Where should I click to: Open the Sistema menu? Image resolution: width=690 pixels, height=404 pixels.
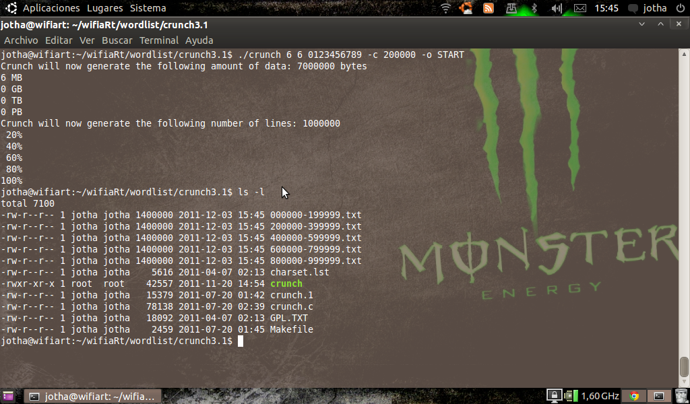[x=148, y=8]
